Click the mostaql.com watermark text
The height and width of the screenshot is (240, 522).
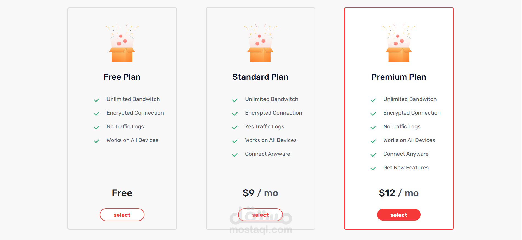click(x=261, y=230)
